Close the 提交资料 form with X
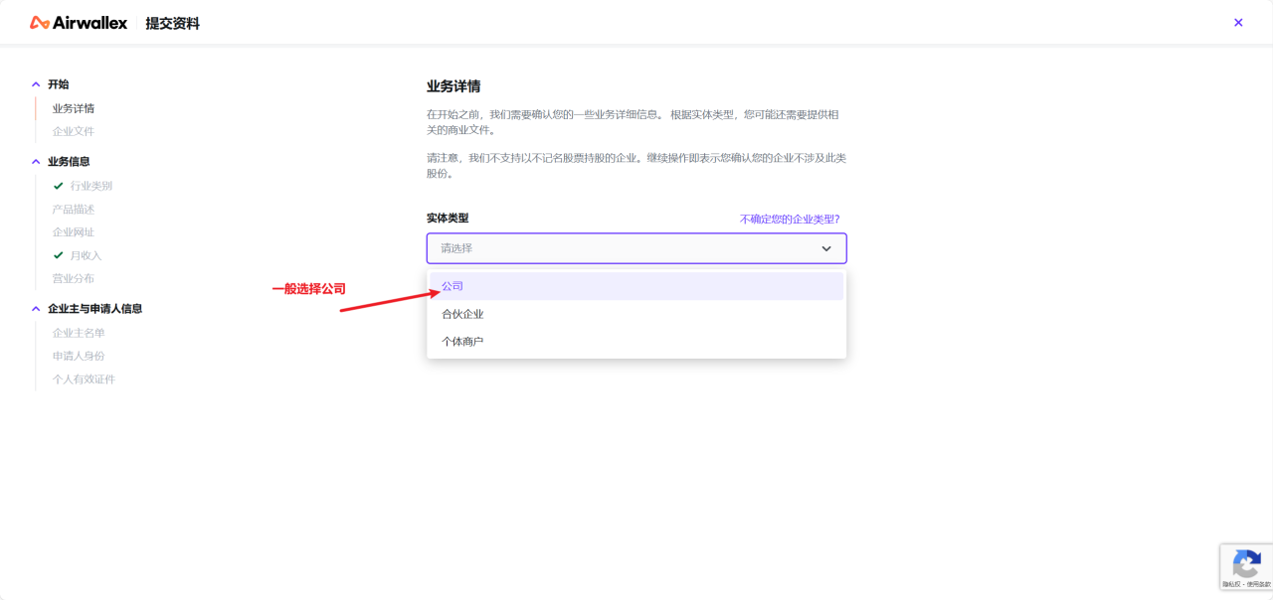Image resolution: width=1273 pixels, height=600 pixels. pos(1238,23)
